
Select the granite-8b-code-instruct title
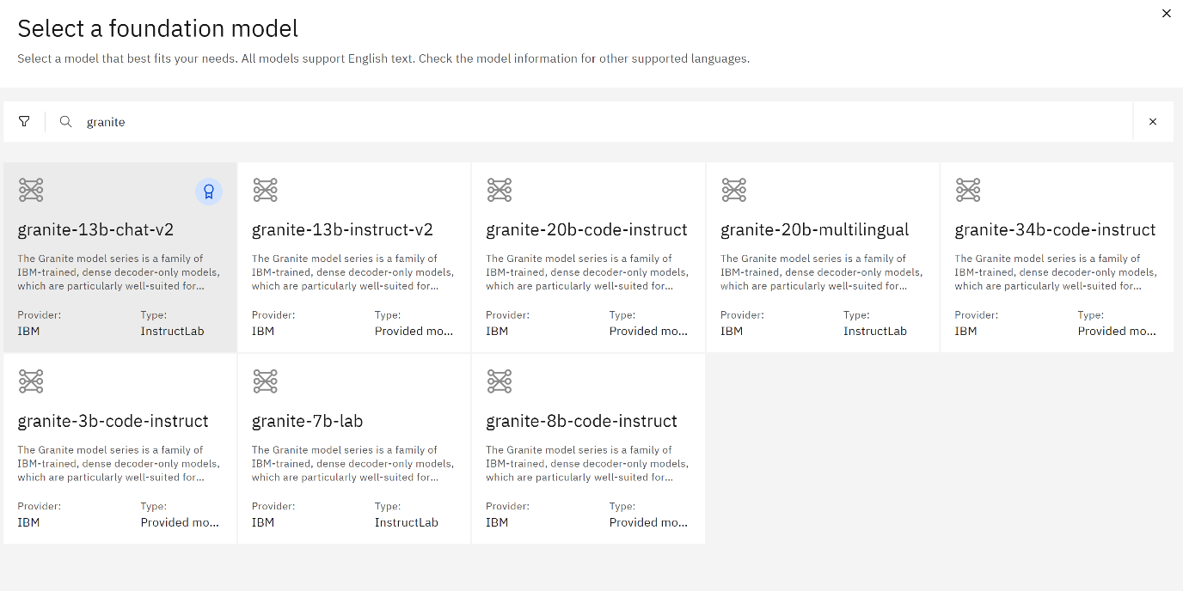coord(582,422)
